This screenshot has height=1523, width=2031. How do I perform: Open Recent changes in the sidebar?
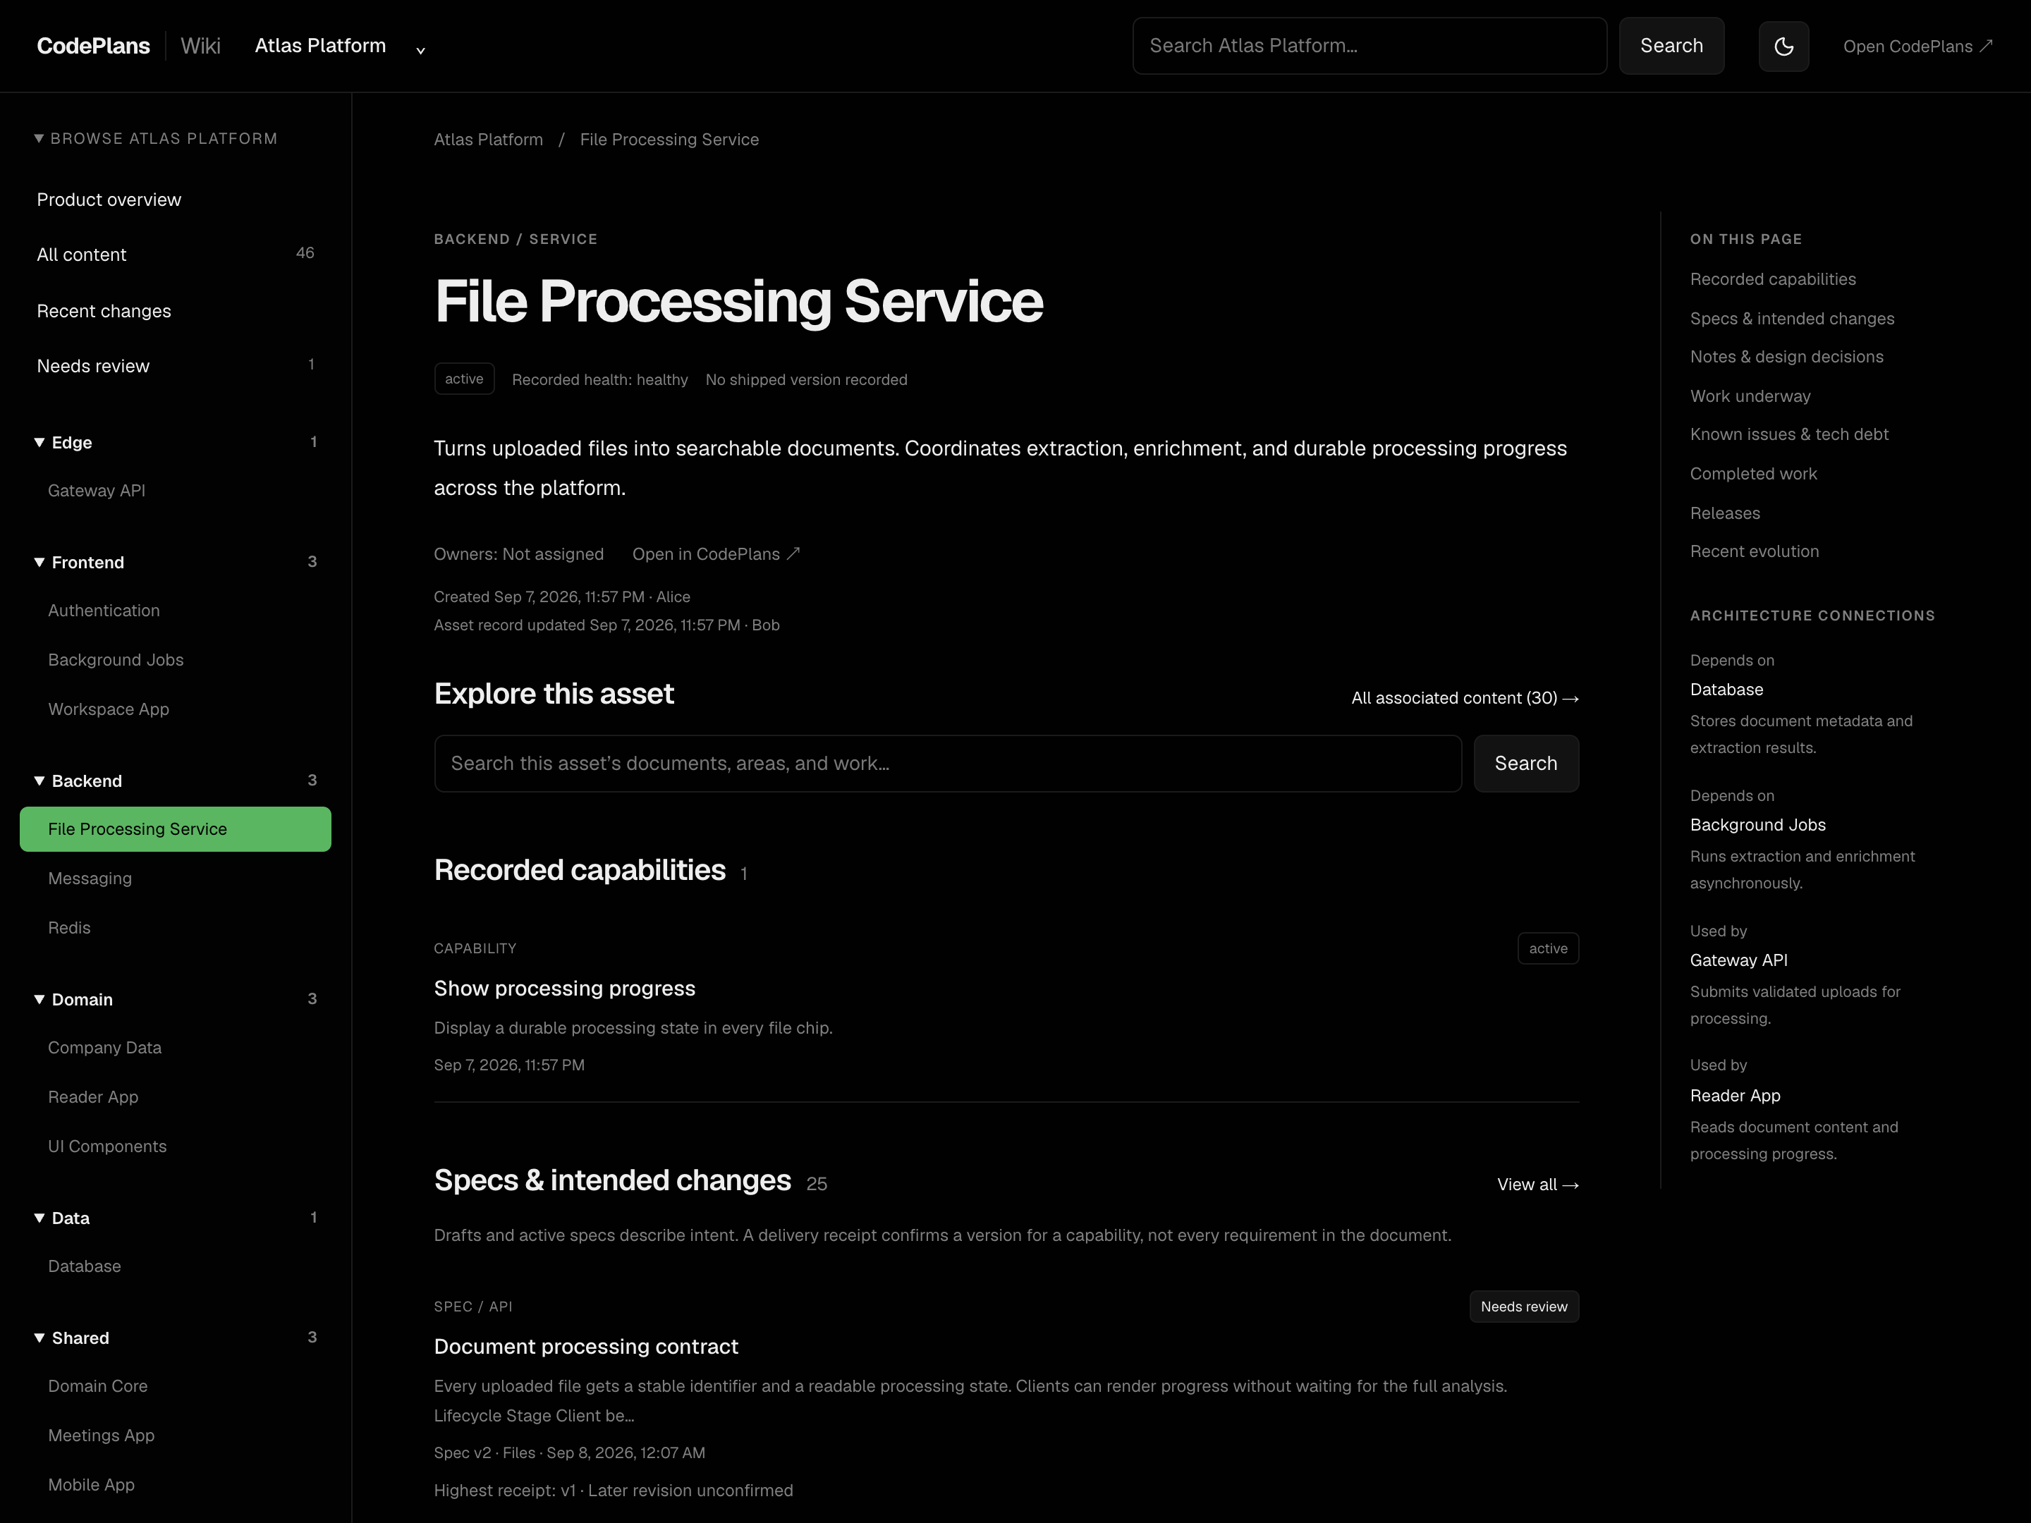click(x=176, y=311)
